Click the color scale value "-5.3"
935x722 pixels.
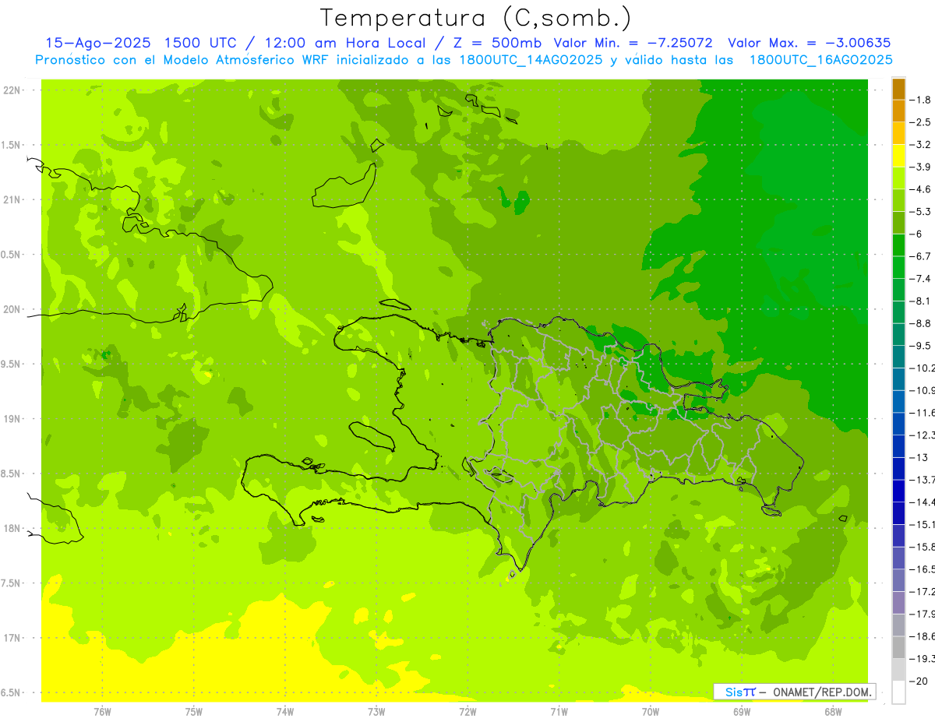click(920, 211)
